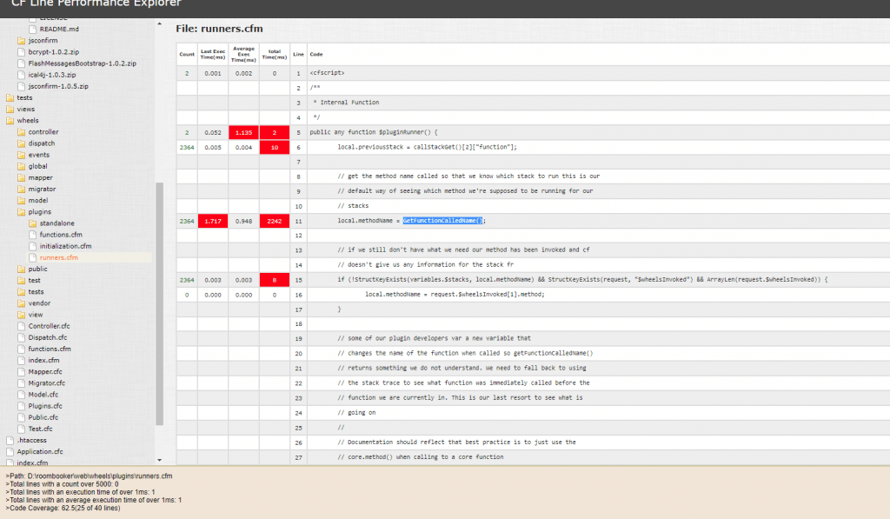Click the mapper folder icon
The width and height of the screenshot is (890, 519).
[21, 177]
